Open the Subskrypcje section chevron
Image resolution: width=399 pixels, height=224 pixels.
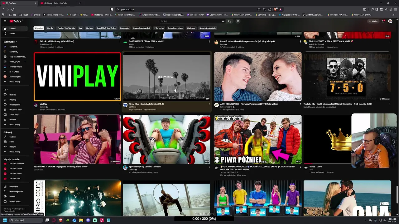(x=17, y=42)
